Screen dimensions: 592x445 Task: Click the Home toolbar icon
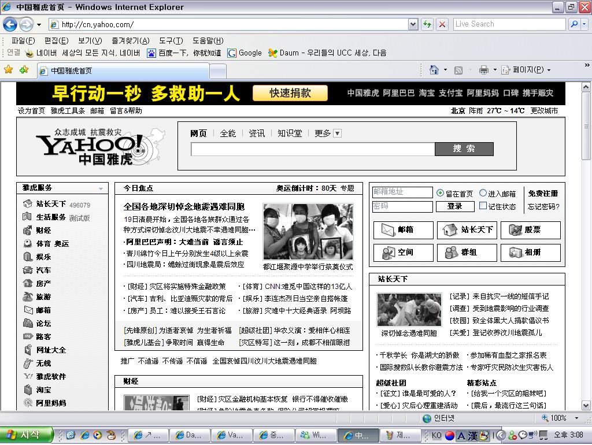tap(434, 70)
